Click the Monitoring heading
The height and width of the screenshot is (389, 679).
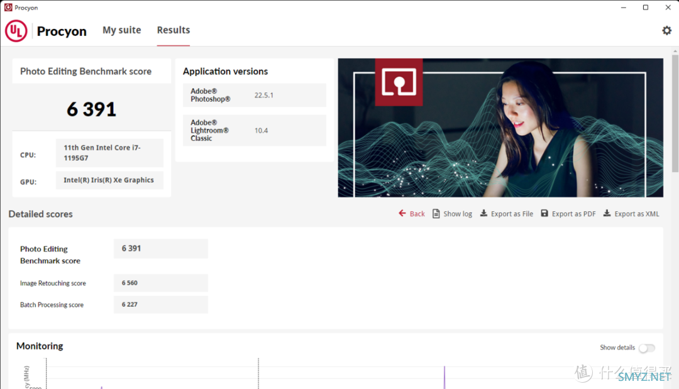40,346
